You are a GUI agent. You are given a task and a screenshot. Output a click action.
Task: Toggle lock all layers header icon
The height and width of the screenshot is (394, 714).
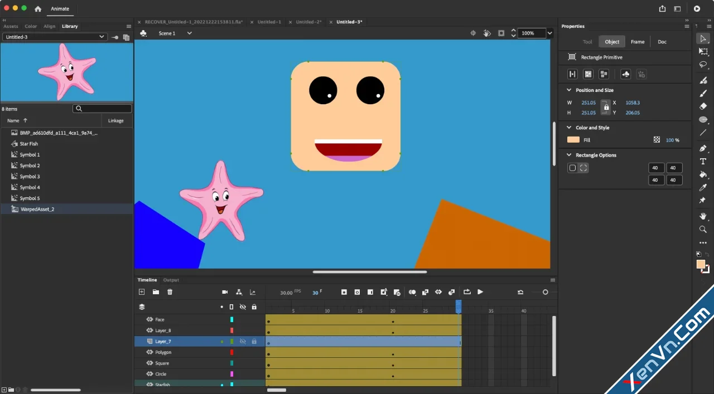coord(254,307)
